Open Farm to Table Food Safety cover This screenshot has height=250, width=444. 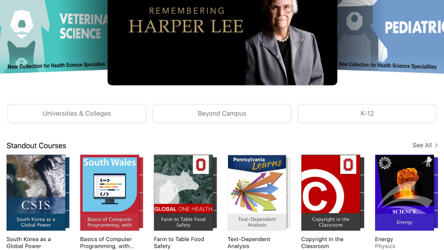[185, 192]
